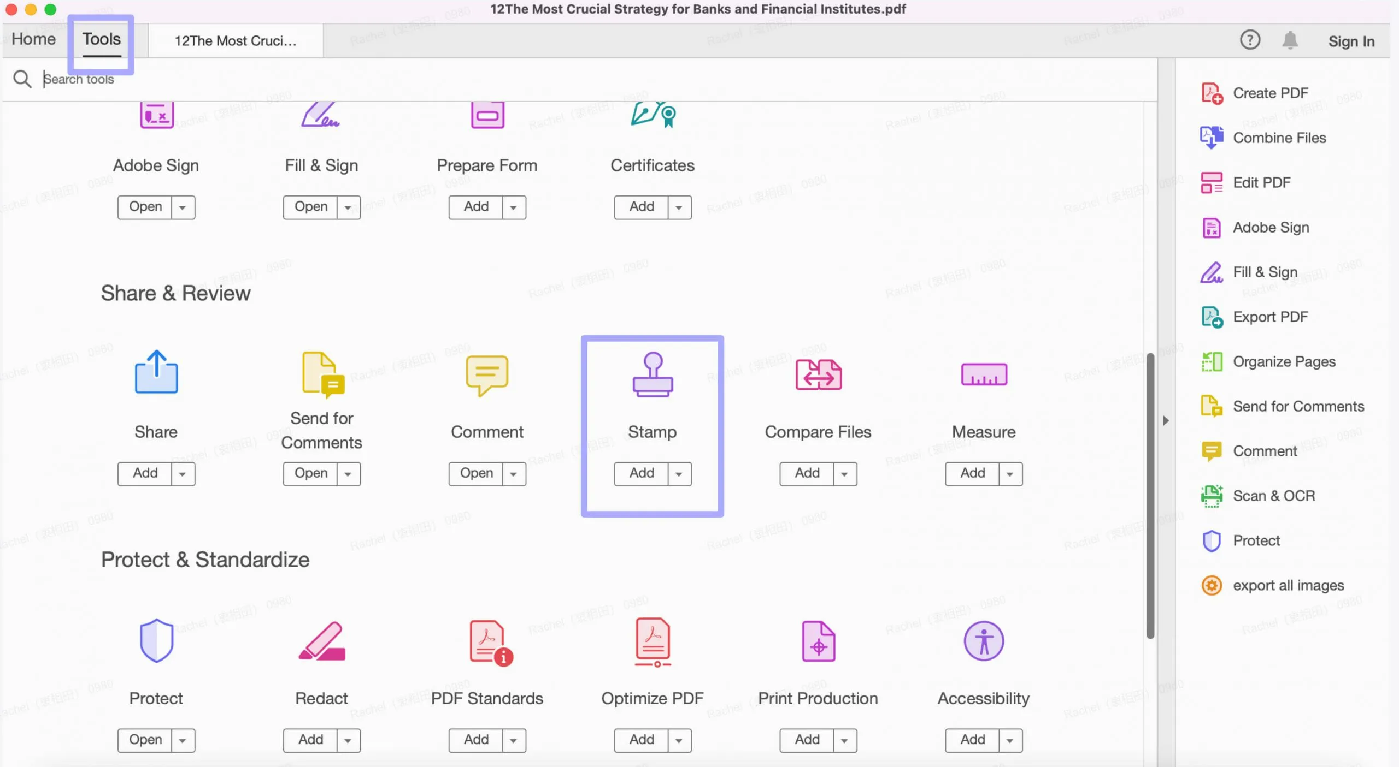Viewport: 1399px width, 767px height.
Task: Expand the Stamp Add dropdown arrow
Action: 679,473
